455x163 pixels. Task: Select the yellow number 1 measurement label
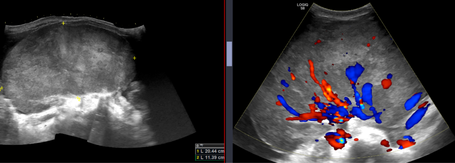click(x=198, y=151)
